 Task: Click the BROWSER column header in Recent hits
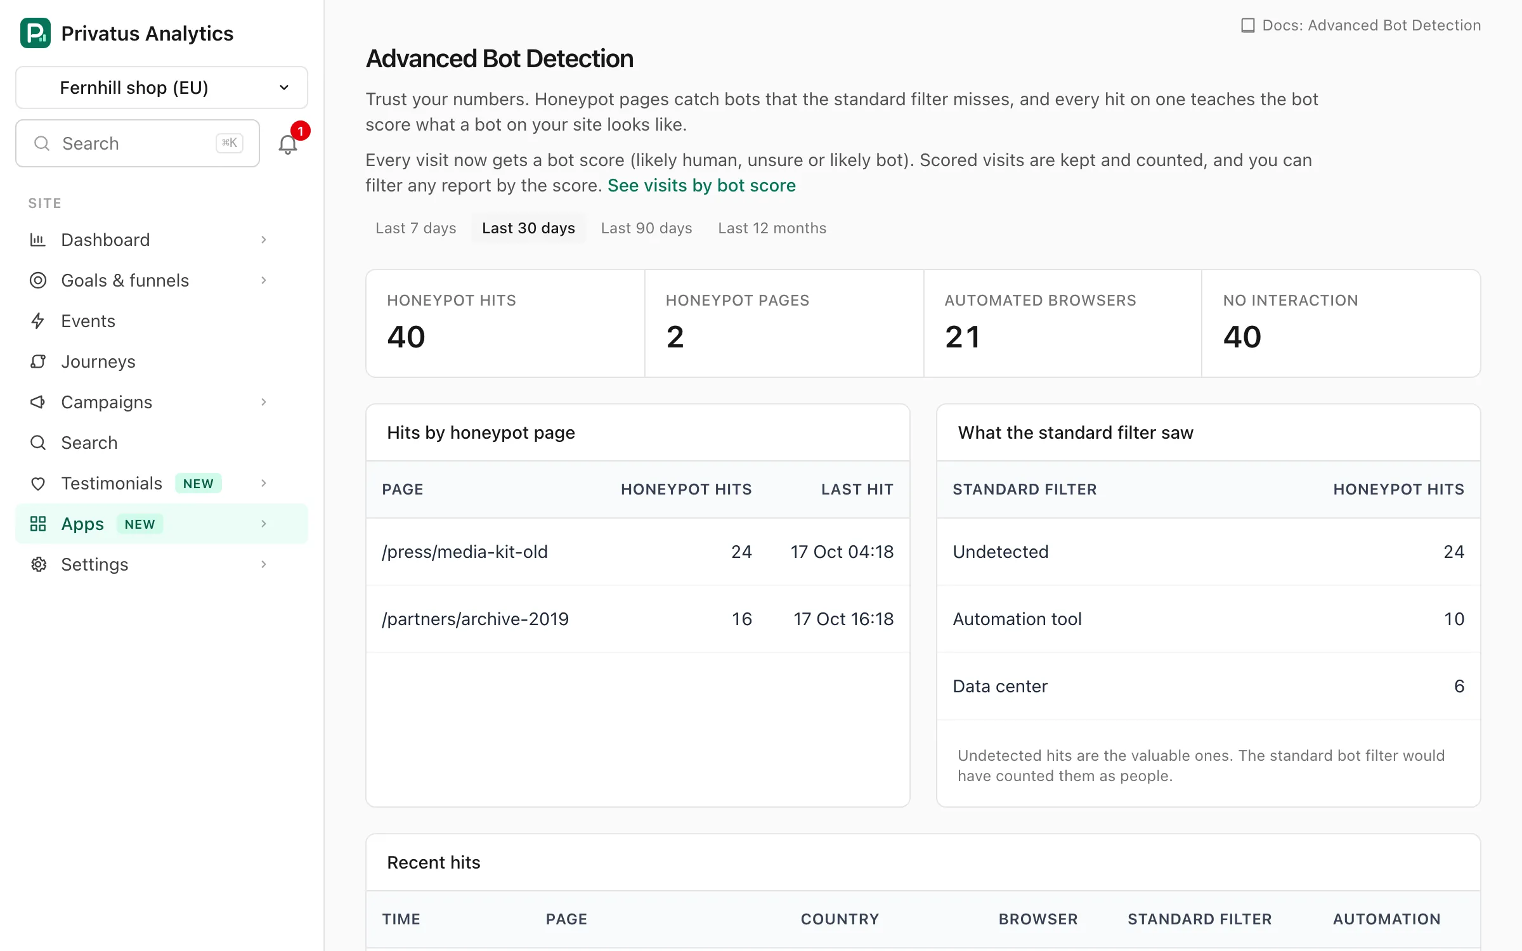pyautogui.click(x=1038, y=919)
